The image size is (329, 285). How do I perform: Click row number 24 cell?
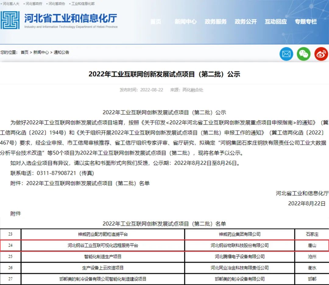(10, 245)
